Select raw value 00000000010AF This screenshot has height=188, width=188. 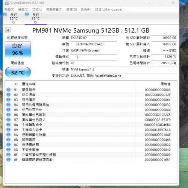[158, 135]
